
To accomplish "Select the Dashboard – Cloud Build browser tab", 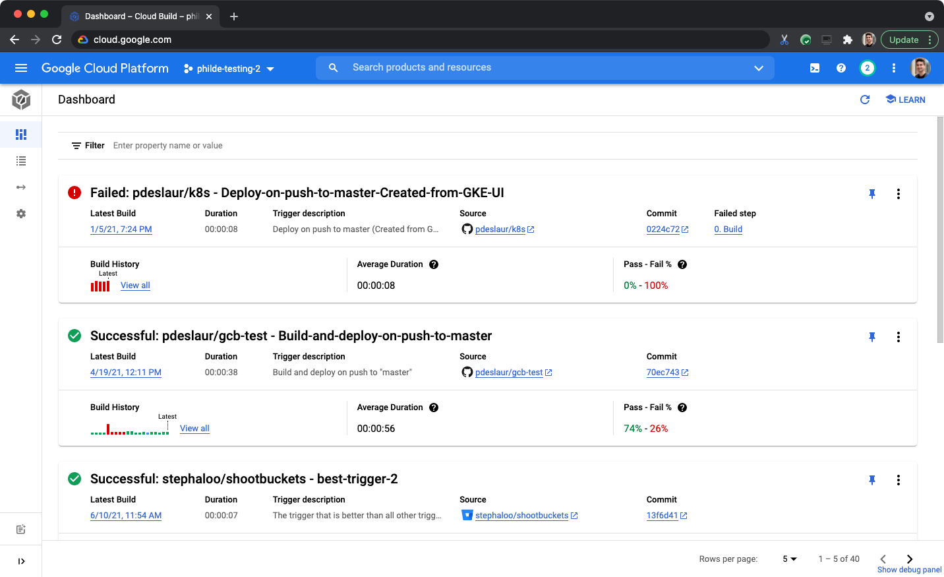I will (141, 16).
